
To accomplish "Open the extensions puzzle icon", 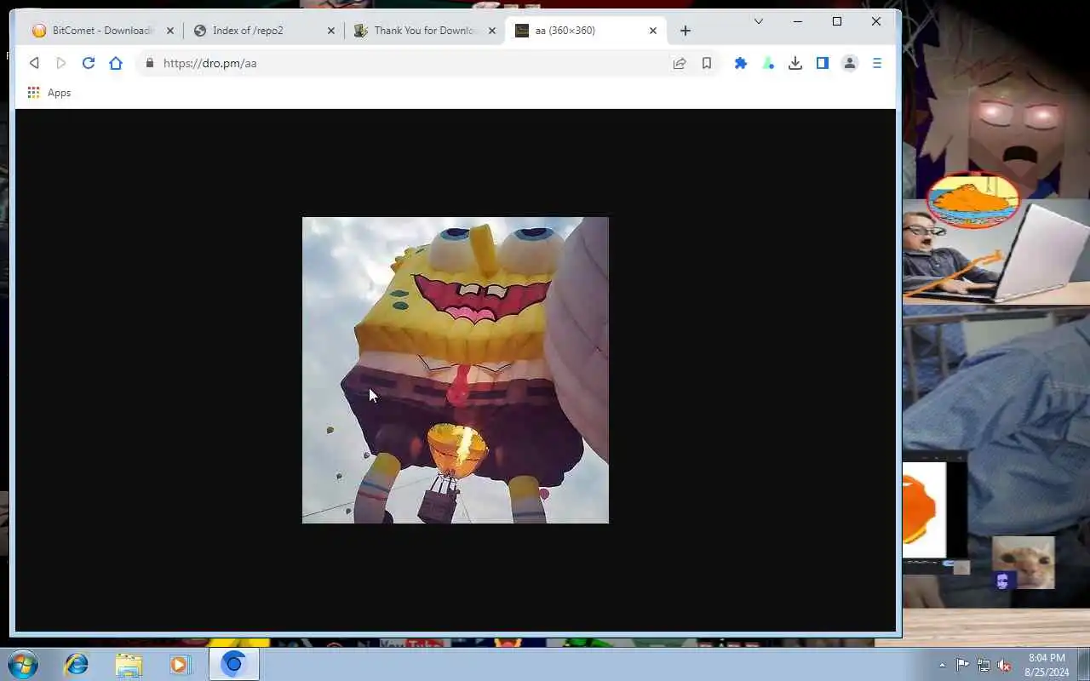I will coord(741,63).
